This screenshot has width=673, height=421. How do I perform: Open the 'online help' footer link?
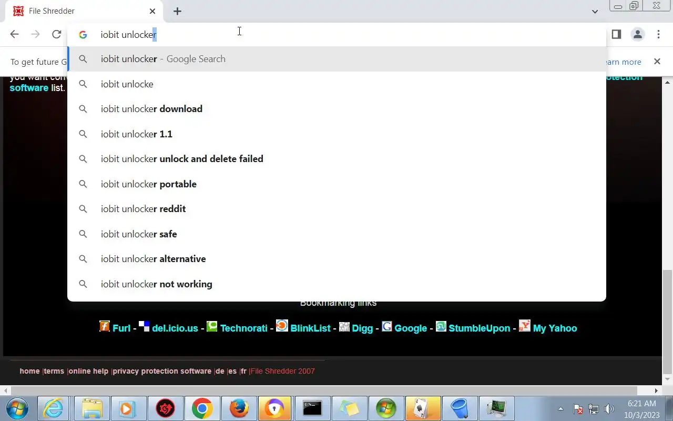point(88,371)
